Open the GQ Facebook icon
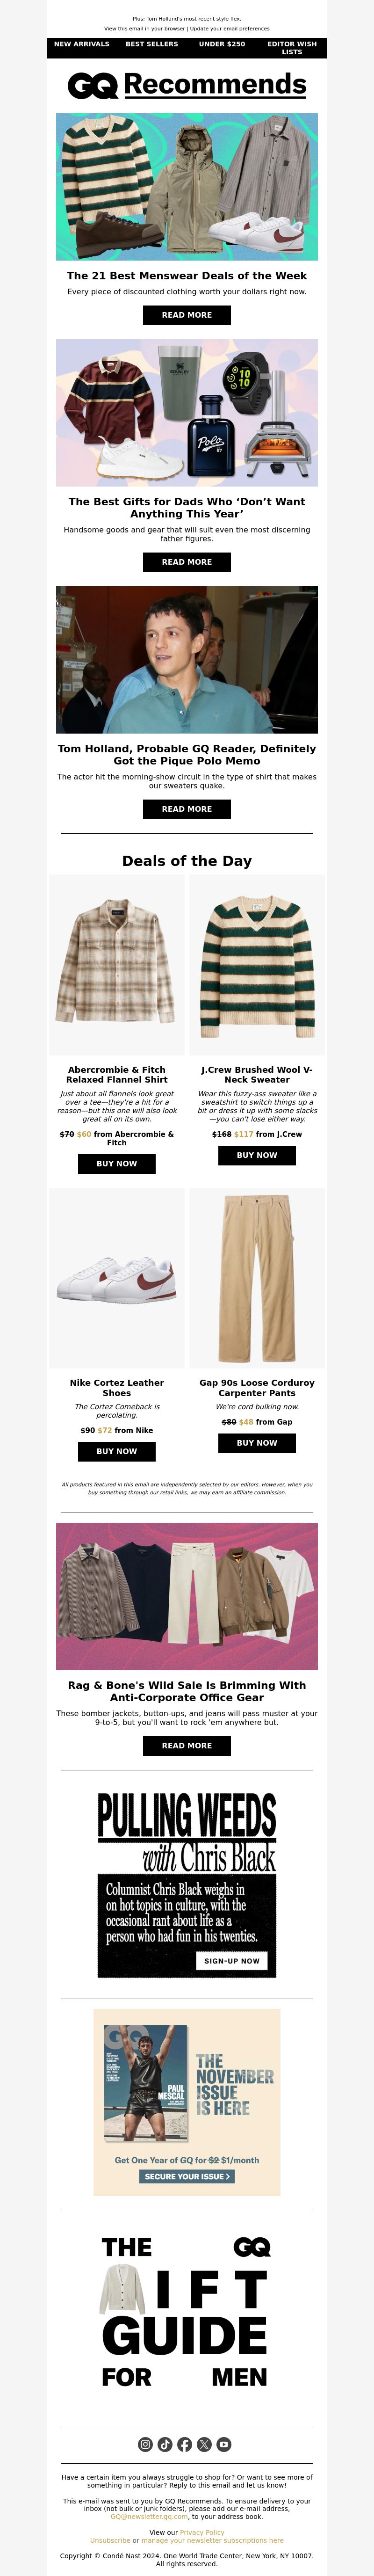374x2576 pixels. (x=185, y=2444)
